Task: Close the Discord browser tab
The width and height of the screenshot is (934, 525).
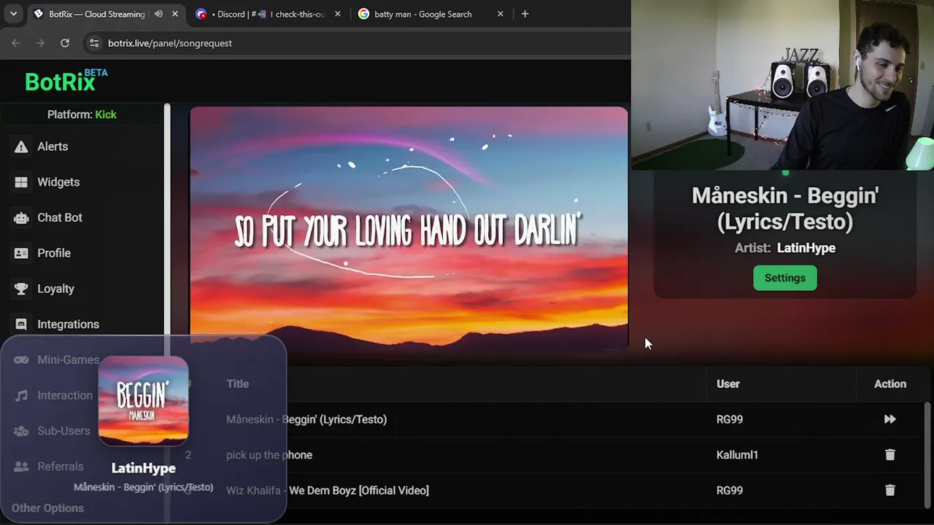Action: pyautogui.click(x=338, y=14)
